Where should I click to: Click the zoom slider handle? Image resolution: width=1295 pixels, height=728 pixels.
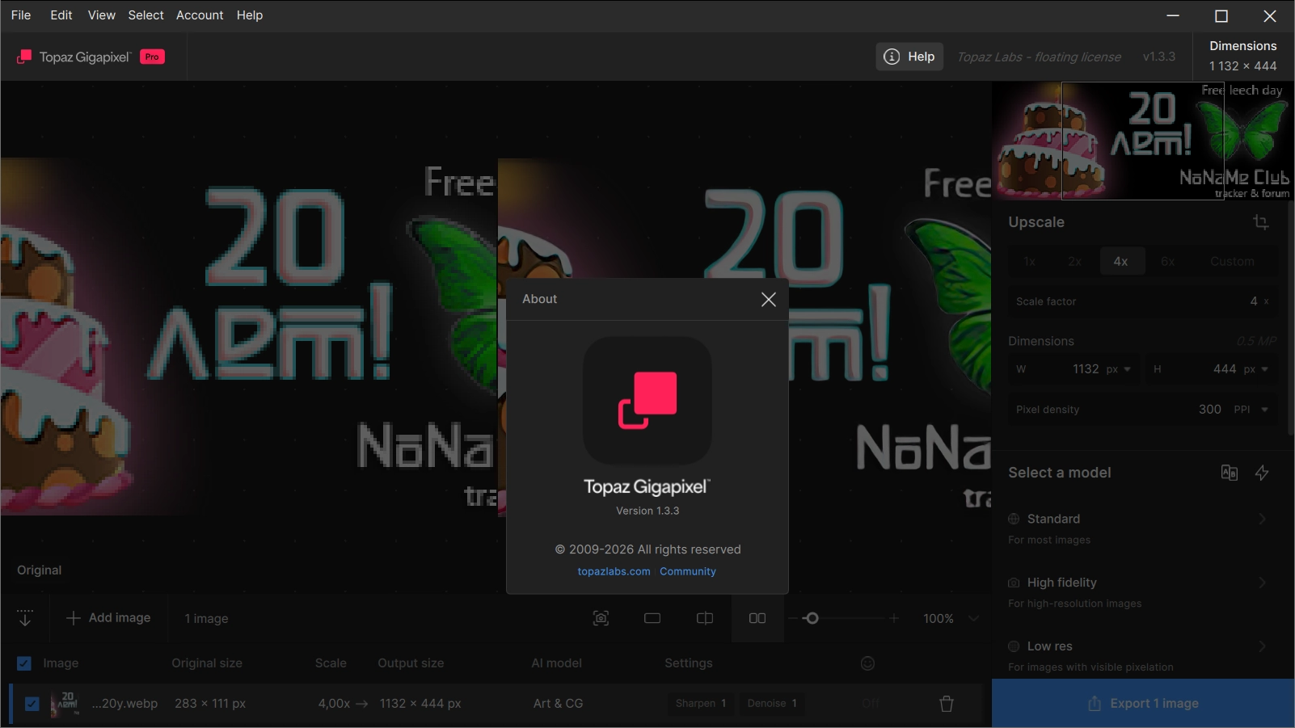click(x=812, y=619)
